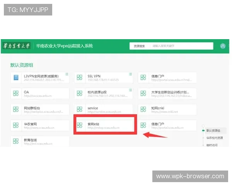The width and height of the screenshot is (232, 186).
Task: Open the list menu on 校内资源ip段 card
Action: 130,90
